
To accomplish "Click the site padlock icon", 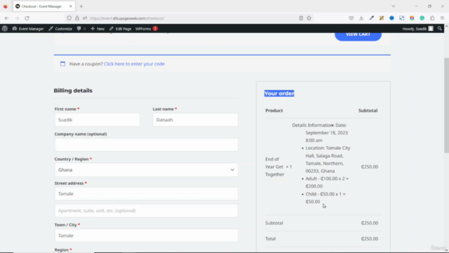I will [77, 18].
